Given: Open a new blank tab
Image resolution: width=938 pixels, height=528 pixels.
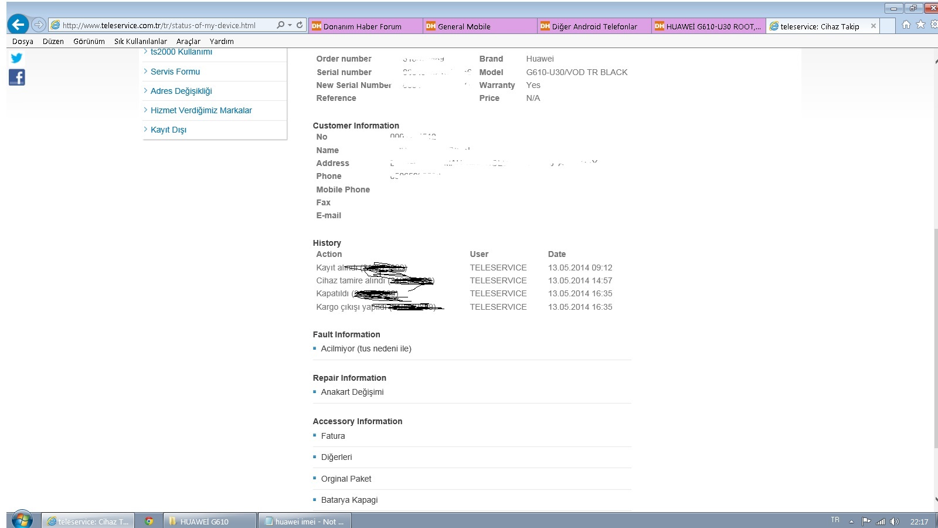Looking at the screenshot, I should (x=888, y=26).
